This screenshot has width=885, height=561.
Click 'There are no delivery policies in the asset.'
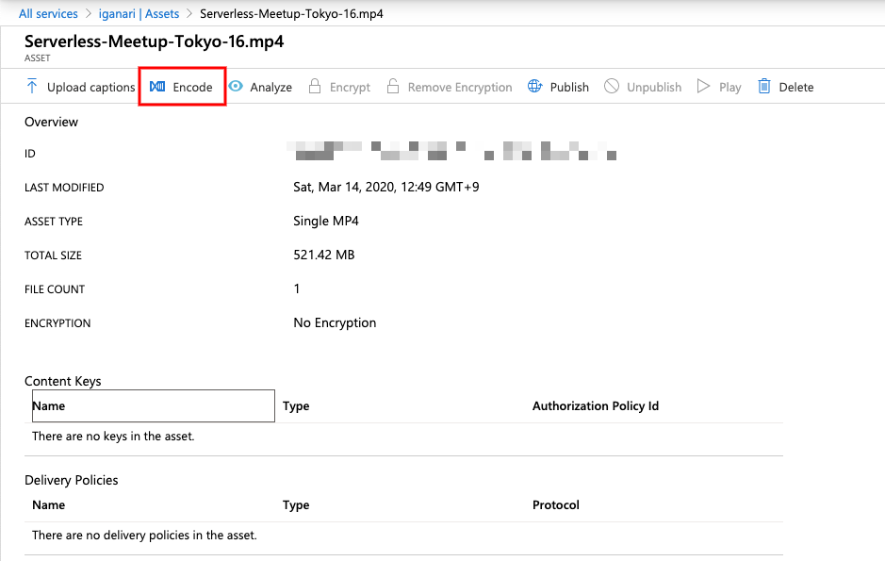click(x=144, y=535)
